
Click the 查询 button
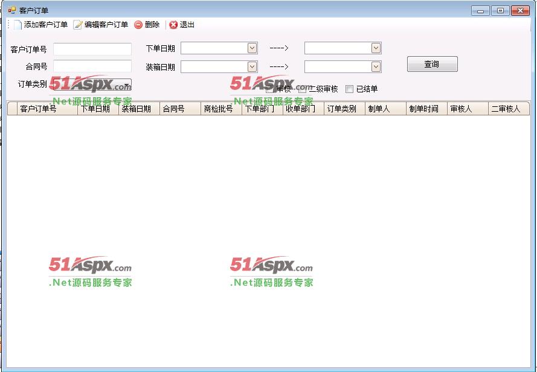pyautogui.click(x=432, y=64)
